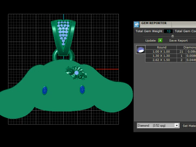Click the green Update play icon
The width and height of the screenshot is (196, 147).
(160, 40)
